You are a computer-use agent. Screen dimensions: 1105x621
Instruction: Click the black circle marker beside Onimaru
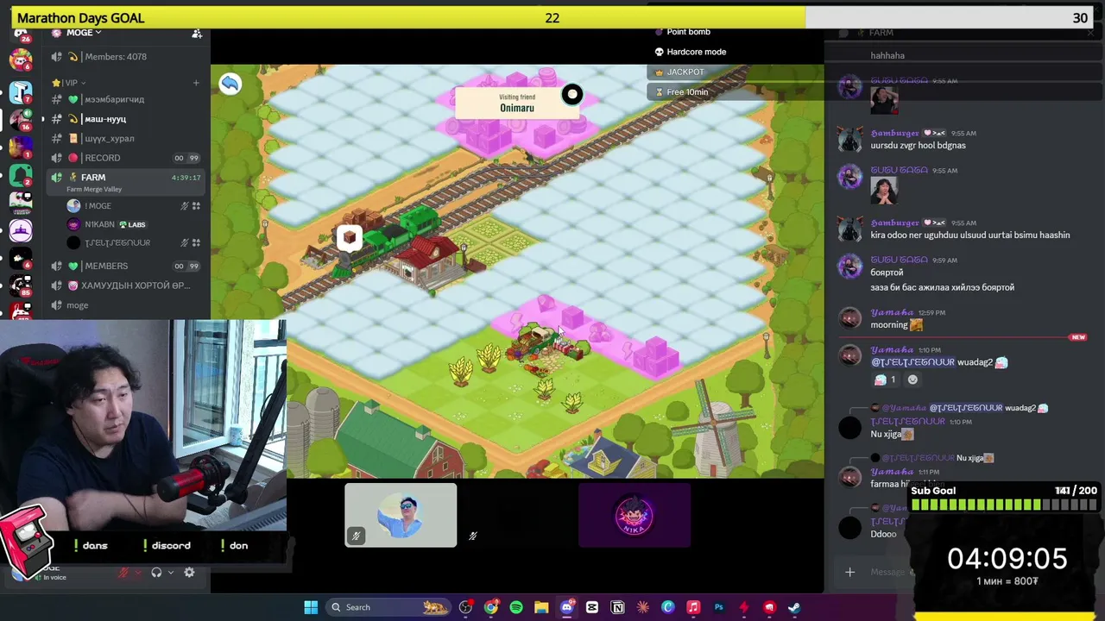(572, 95)
